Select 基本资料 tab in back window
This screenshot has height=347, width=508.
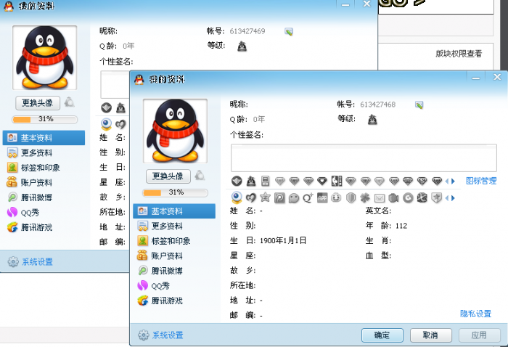click(x=44, y=138)
